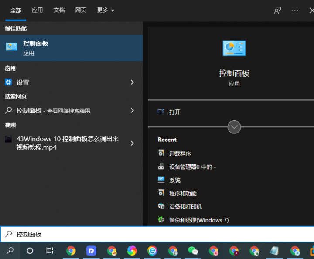Expand the 设置 result arrow
The image size is (314, 259).
[x=132, y=82]
